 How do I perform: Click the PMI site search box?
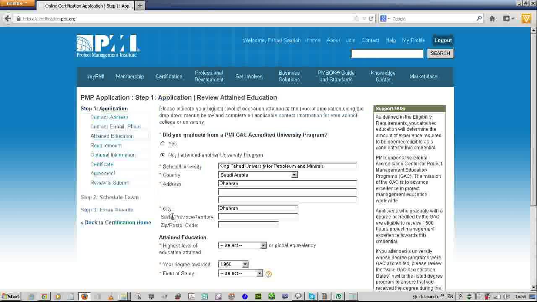click(x=387, y=53)
